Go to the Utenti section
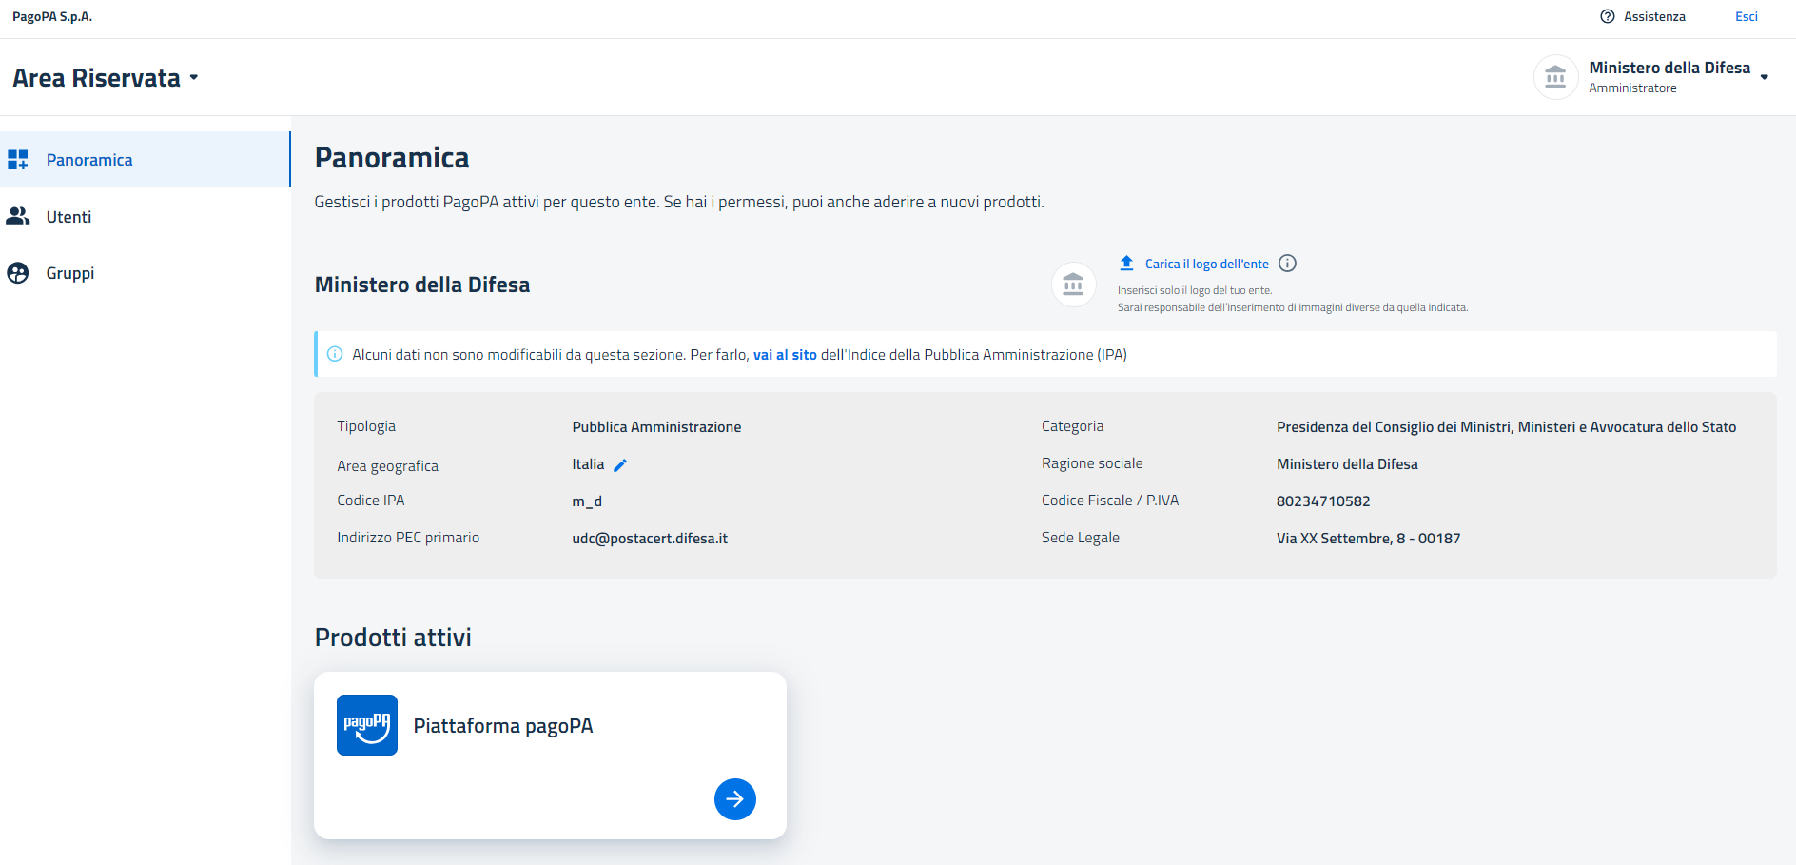 tap(68, 217)
